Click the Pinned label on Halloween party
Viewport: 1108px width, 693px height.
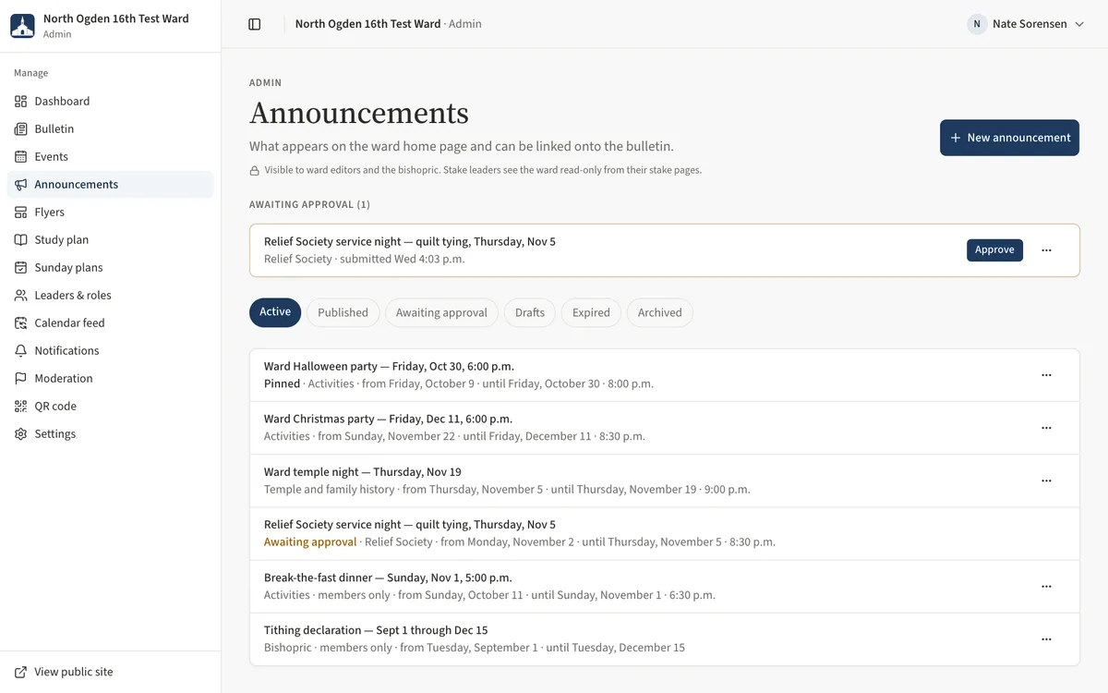pos(282,383)
